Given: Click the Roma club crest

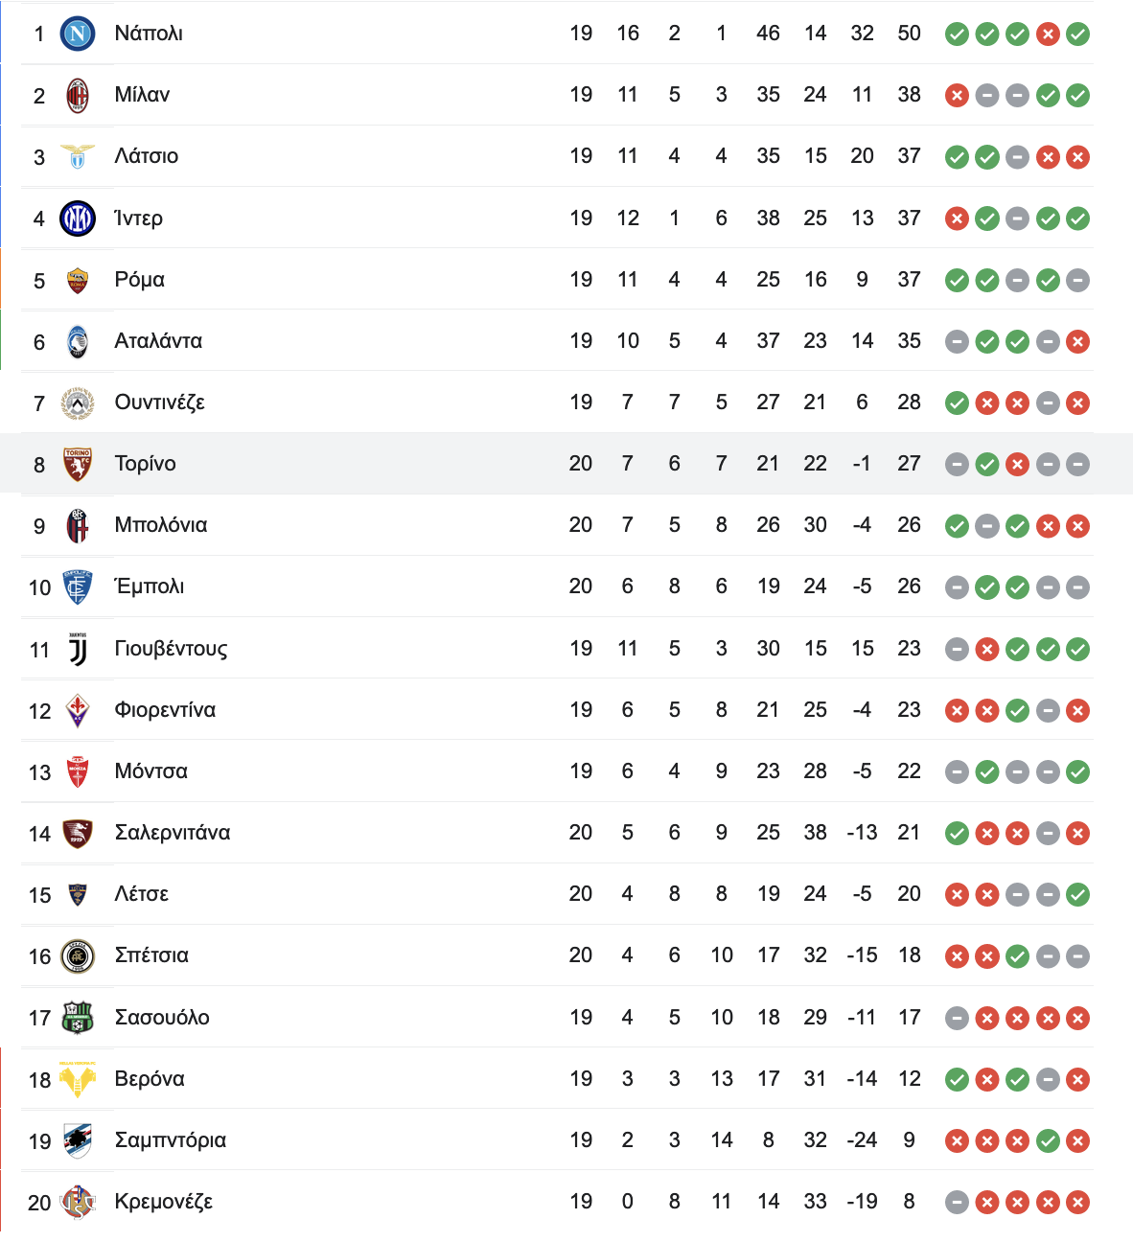Looking at the screenshot, I should tap(78, 280).
